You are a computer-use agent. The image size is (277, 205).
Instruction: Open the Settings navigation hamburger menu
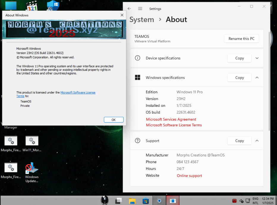(x=140, y=9)
